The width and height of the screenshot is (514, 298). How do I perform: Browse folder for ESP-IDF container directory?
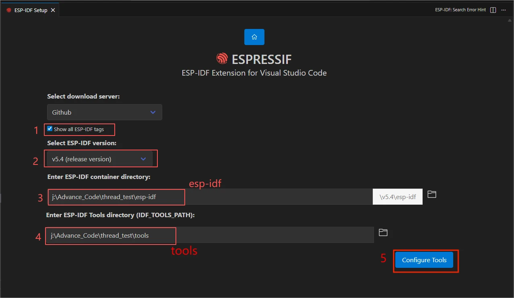click(x=431, y=195)
